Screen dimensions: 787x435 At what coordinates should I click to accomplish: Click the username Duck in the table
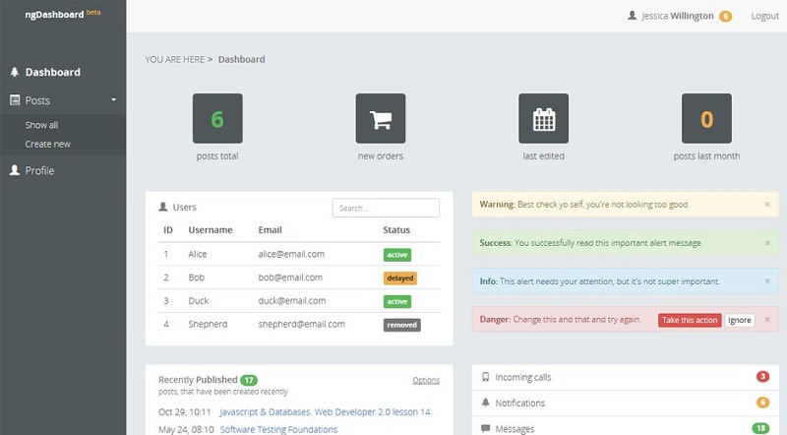199,301
